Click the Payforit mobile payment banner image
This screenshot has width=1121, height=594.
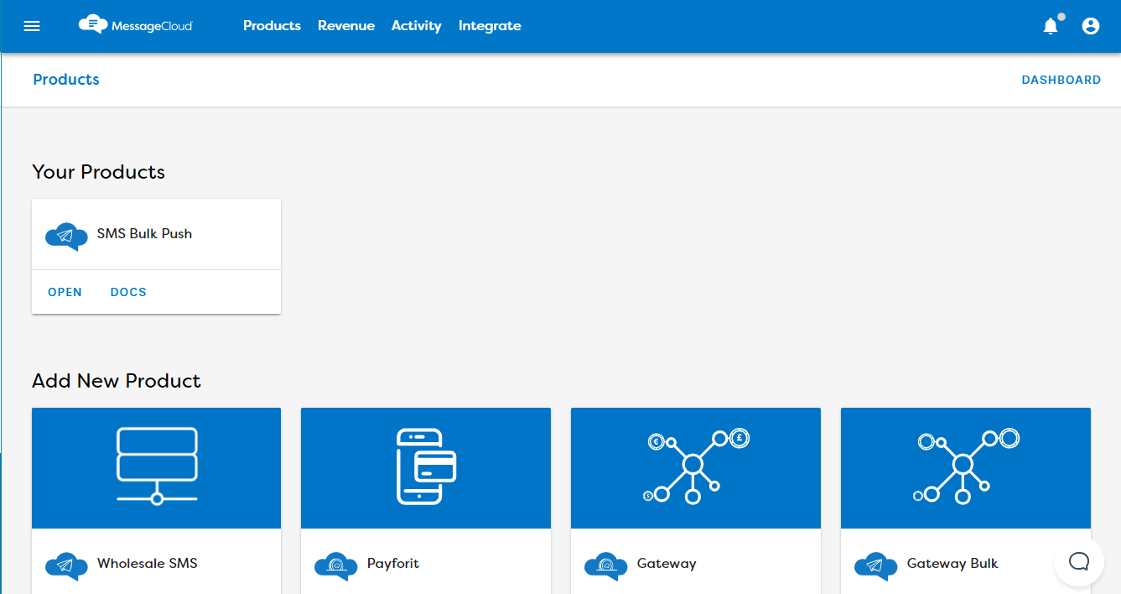point(426,468)
